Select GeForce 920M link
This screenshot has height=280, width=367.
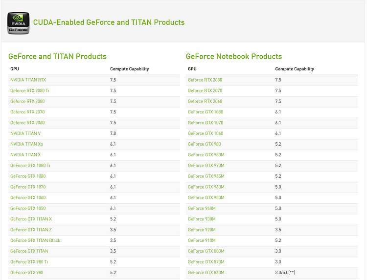pos(202,230)
